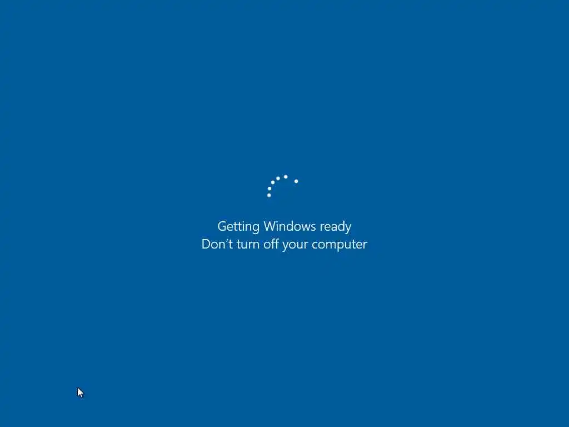Click the capital W in "Windows"

click(269, 226)
